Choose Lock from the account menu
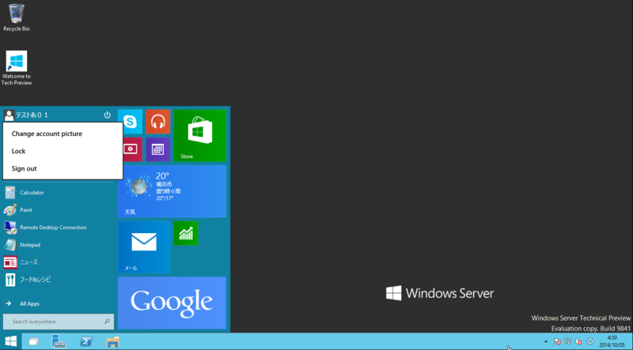This screenshot has height=350, width=633. pyautogui.click(x=63, y=151)
